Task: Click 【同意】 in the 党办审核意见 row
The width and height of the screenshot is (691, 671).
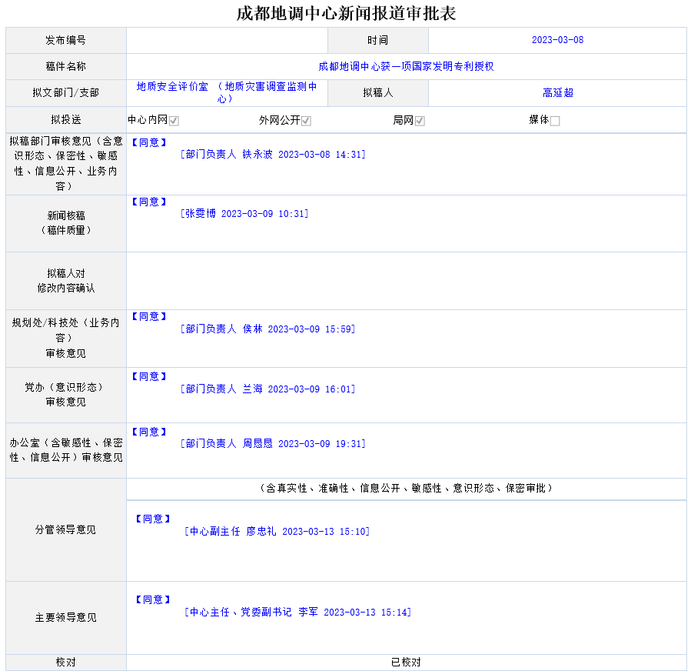Action: point(149,376)
